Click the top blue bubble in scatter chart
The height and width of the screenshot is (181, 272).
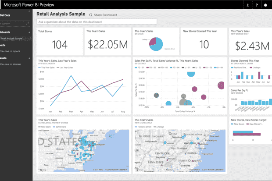point(191,74)
